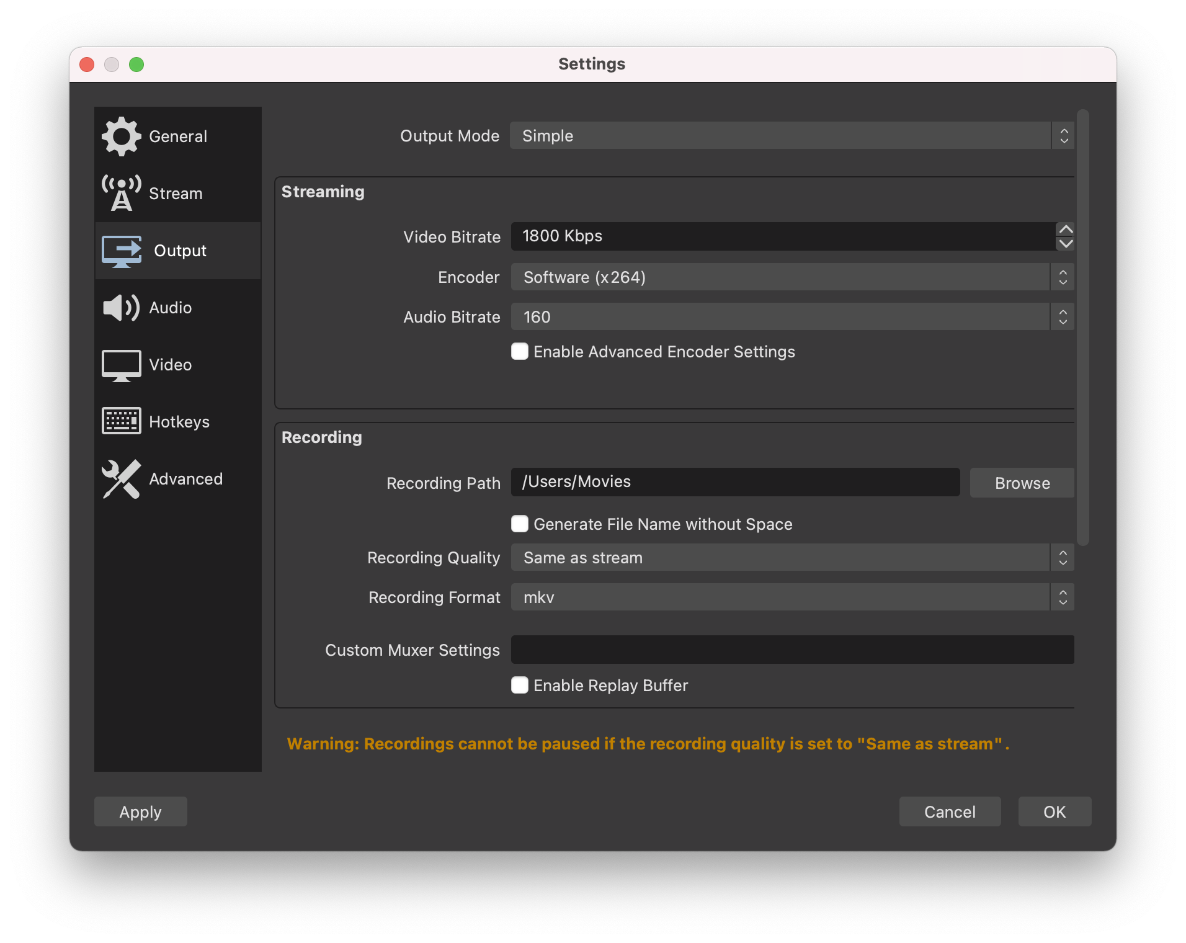
Task: Select the Output monitor-arrow icon
Action: [x=122, y=251]
